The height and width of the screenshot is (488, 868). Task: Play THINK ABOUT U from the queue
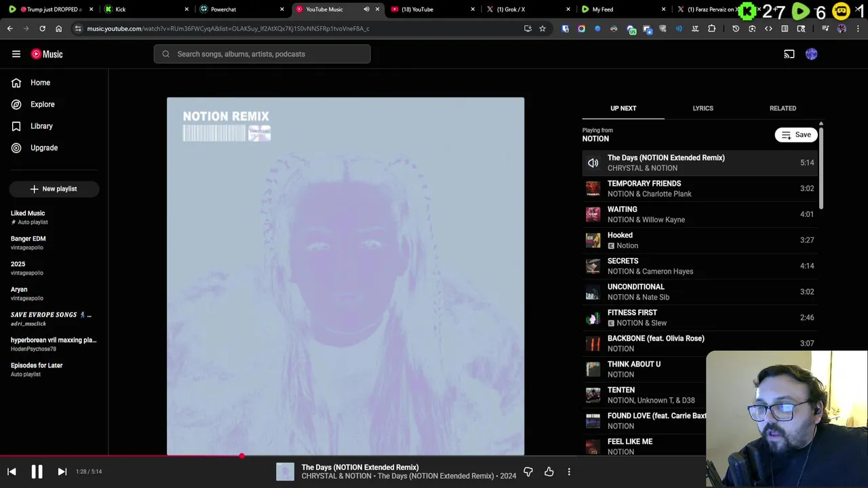click(644, 369)
